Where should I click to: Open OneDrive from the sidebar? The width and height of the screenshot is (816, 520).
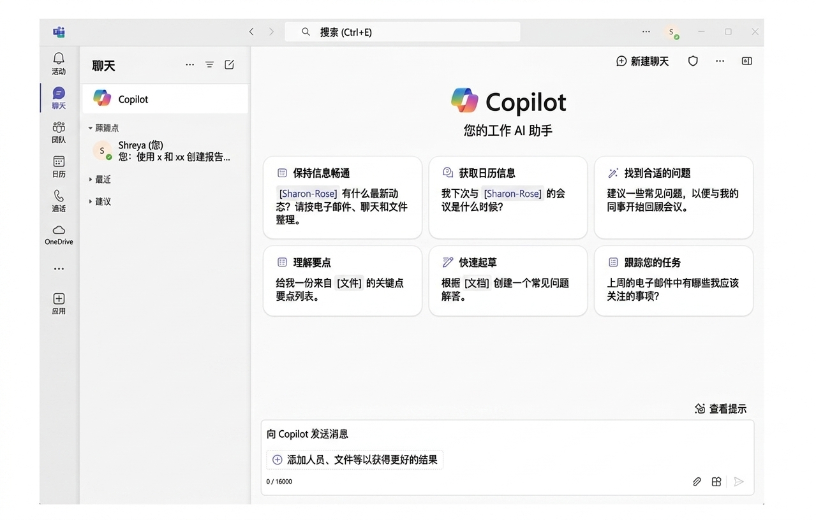coord(59,235)
